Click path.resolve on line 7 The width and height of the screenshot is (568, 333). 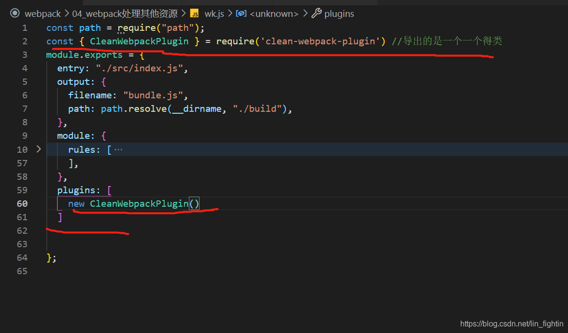[134, 109]
